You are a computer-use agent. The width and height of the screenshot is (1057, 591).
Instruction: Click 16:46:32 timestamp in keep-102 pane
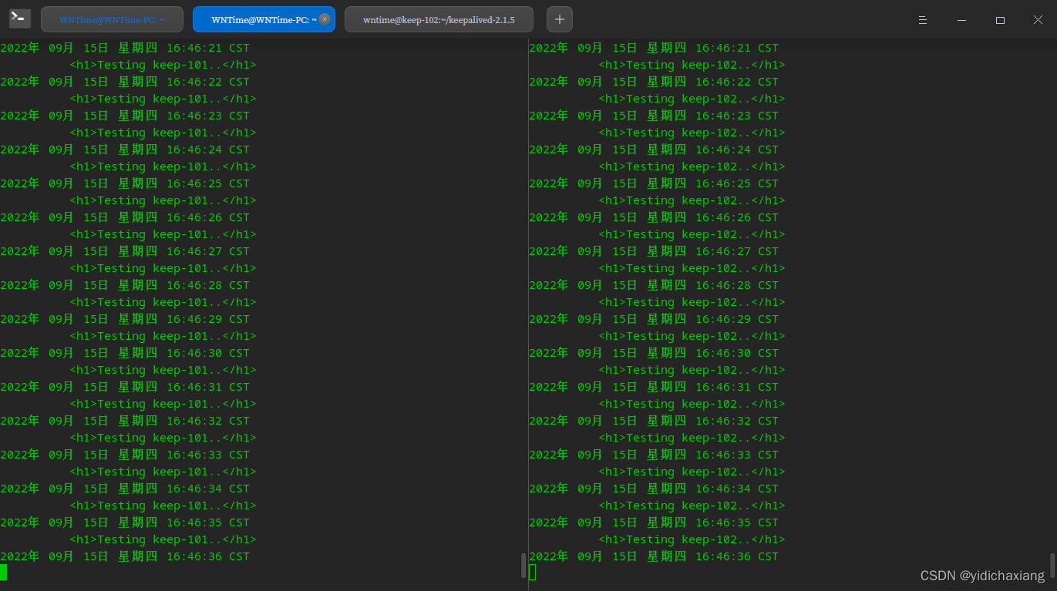point(723,421)
